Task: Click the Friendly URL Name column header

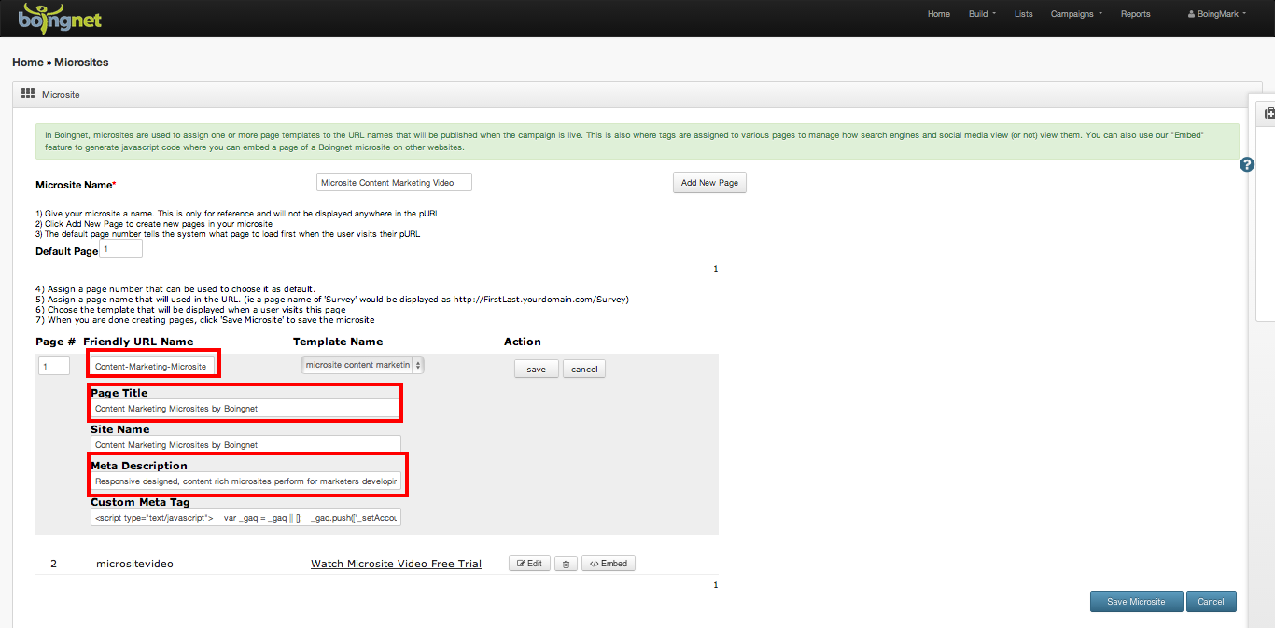Action: point(138,342)
